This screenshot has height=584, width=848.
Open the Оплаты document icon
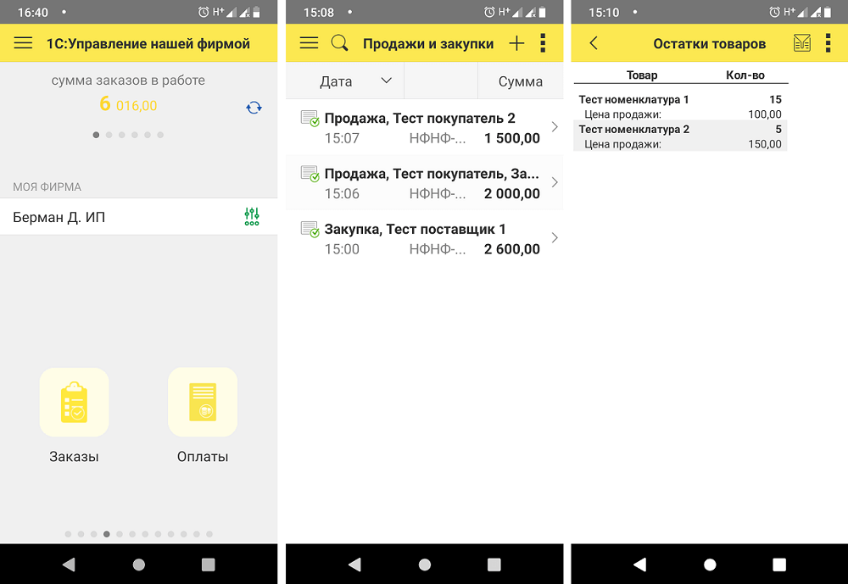[203, 403]
